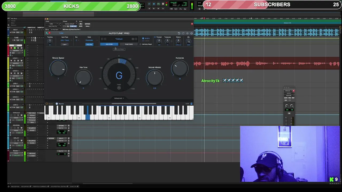
Task: Click the Humanize knob
Action: coord(180,68)
